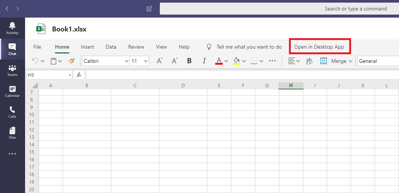399x193 pixels.
Task: Toggle bold formatting
Action: click(189, 61)
